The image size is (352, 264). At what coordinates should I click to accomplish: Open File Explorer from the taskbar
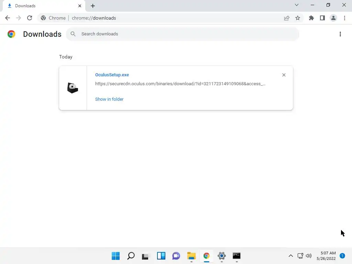click(x=191, y=256)
